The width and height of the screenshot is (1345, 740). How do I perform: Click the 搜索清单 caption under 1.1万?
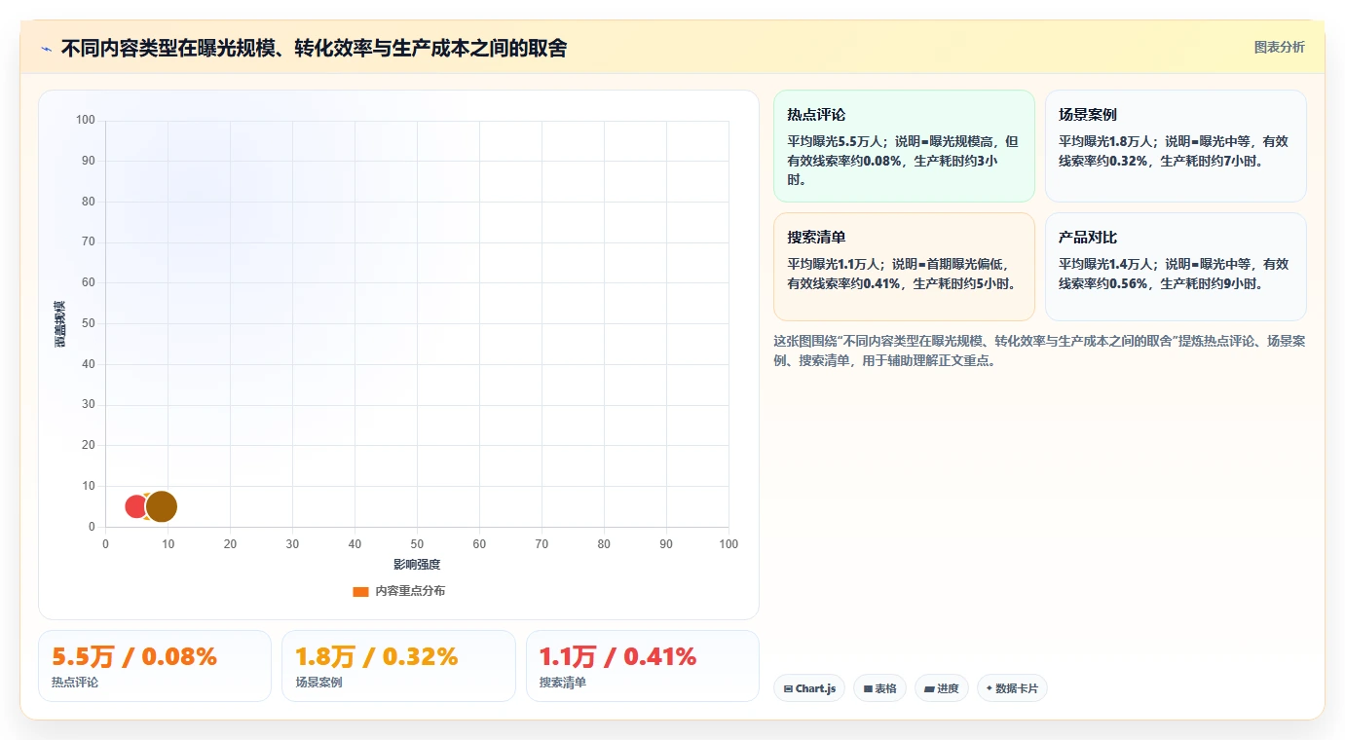point(563,683)
